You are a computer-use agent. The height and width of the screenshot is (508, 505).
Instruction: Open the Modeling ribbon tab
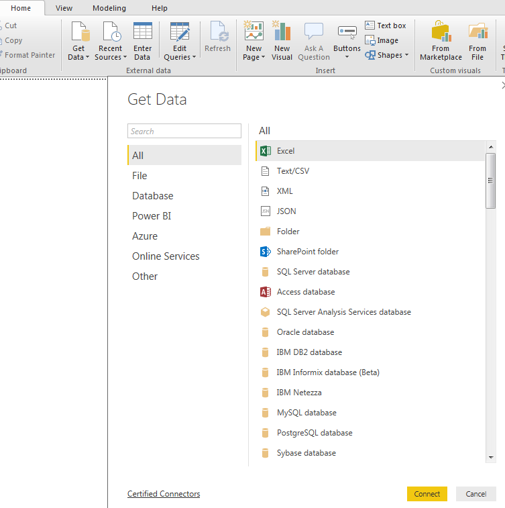pyautogui.click(x=109, y=8)
